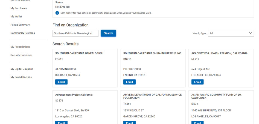
Task: Click organization code SC376
Action: (59, 101)
